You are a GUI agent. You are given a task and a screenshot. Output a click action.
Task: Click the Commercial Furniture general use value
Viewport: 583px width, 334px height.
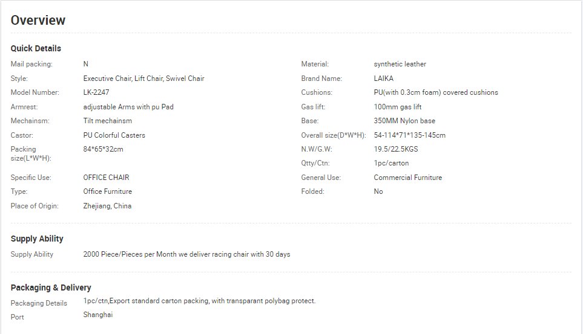(x=407, y=178)
